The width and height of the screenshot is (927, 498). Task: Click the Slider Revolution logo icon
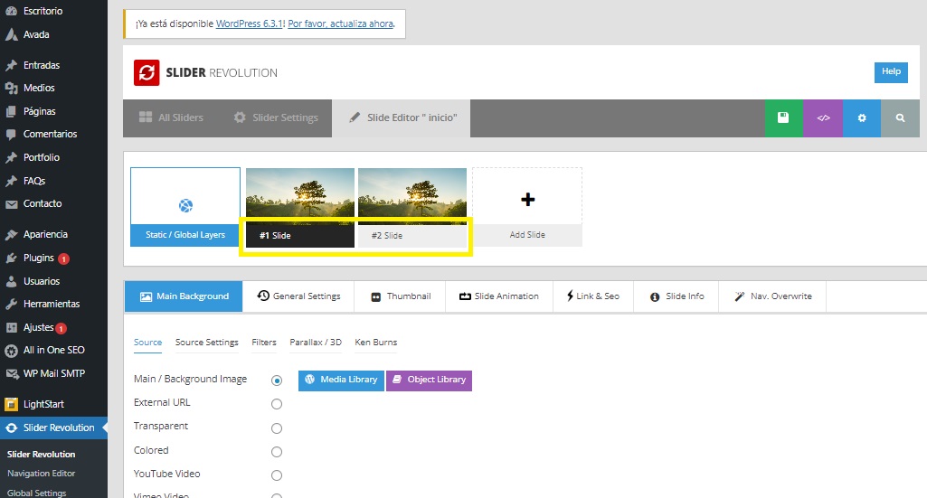pos(147,72)
